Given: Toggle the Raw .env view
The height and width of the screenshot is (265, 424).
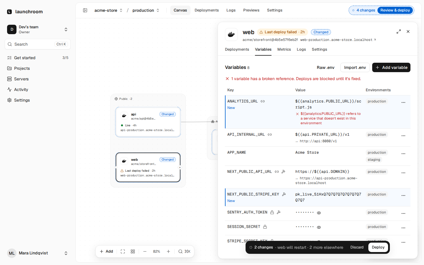Looking at the screenshot, I should (x=326, y=67).
